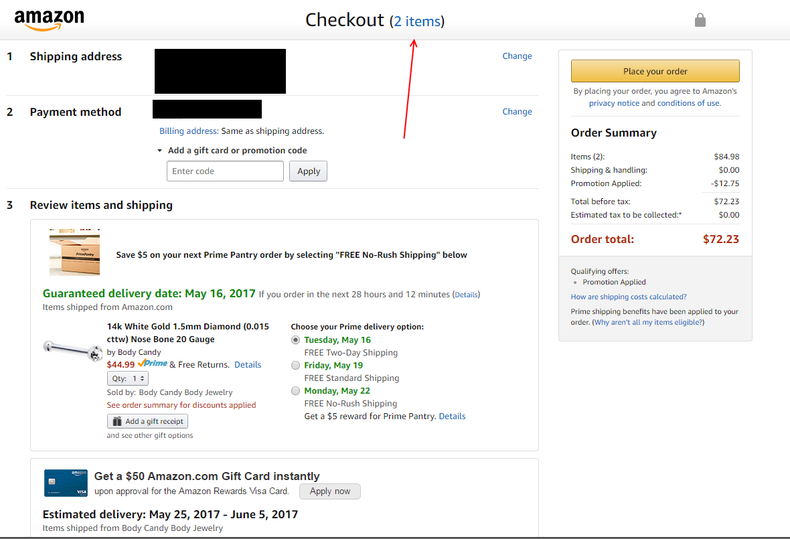Image resolution: width=790 pixels, height=539 pixels.
Task: Change the shipping address
Action: [517, 56]
